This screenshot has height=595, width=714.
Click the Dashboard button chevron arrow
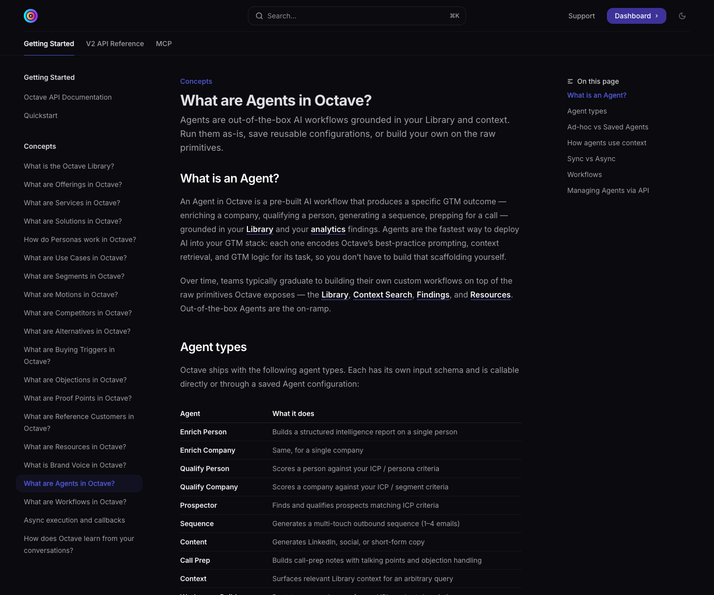click(x=656, y=16)
